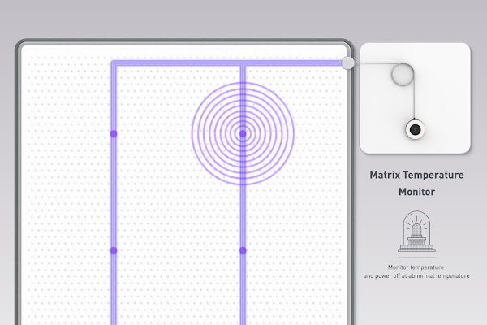
Task: Select the gray connector dot at mat corner
Action: (x=347, y=63)
